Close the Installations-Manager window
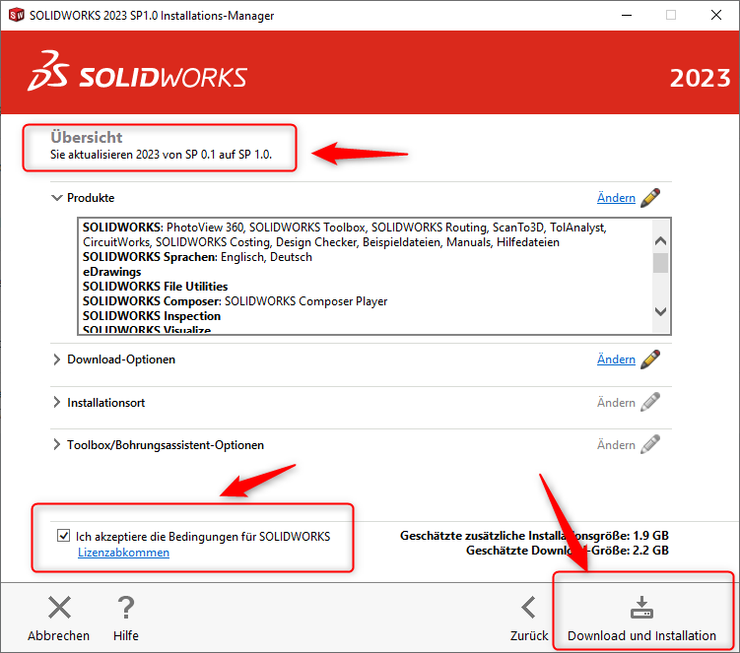This screenshot has width=740, height=653. [x=716, y=15]
